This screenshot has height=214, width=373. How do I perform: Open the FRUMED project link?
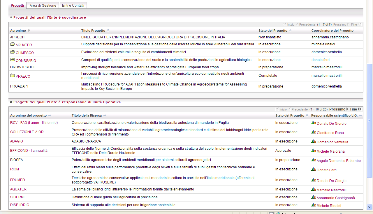pyautogui.click(x=17, y=180)
